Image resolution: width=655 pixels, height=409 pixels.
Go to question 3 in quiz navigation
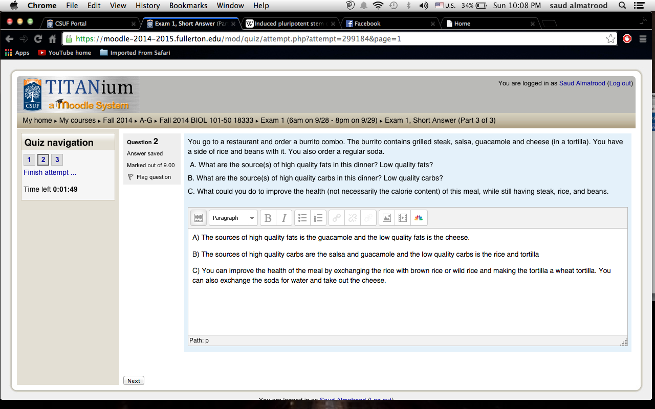pos(57,160)
